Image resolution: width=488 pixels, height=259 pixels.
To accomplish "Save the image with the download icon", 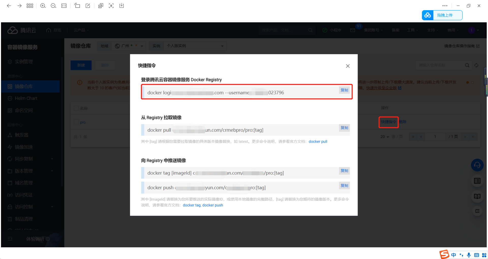I will [122, 6].
